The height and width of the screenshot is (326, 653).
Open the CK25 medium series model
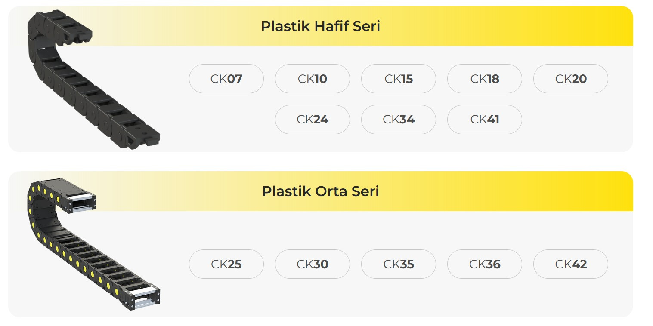point(226,264)
